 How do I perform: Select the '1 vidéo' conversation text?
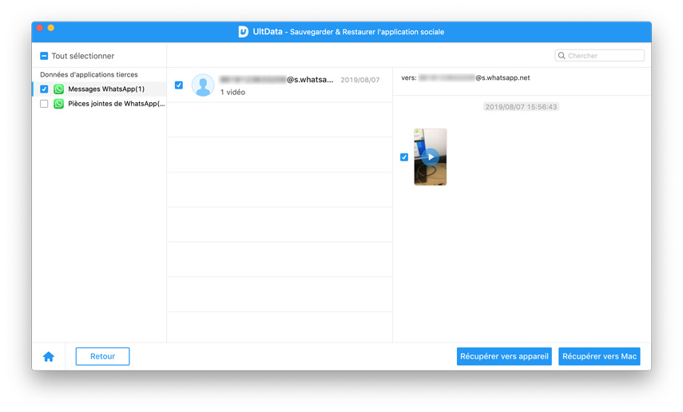click(x=232, y=93)
